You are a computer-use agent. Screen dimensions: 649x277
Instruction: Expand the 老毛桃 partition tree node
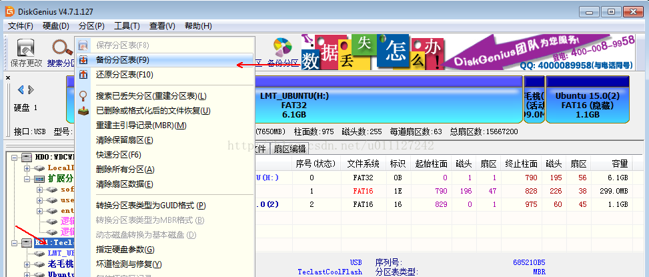[27, 264]
